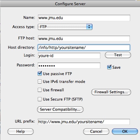
Task: Toggle the Use passive FTP checkbox
Action: pyautogui.click(x=40, y=74)
